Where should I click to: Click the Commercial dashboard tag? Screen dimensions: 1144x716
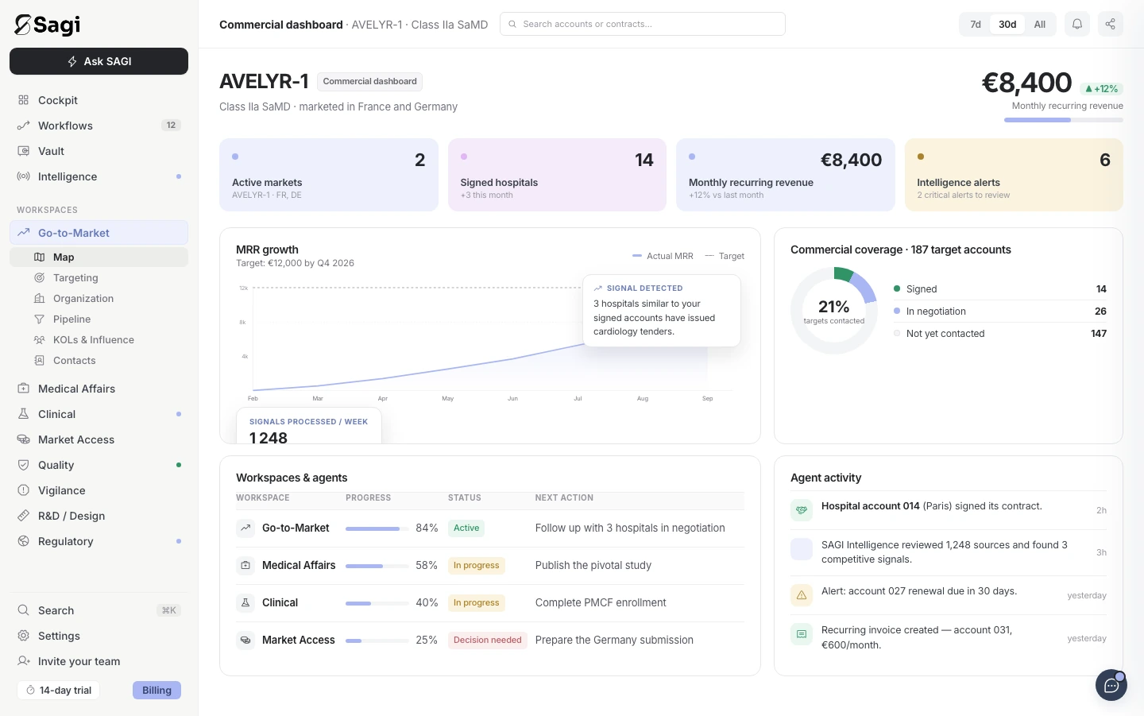(369, 81)
